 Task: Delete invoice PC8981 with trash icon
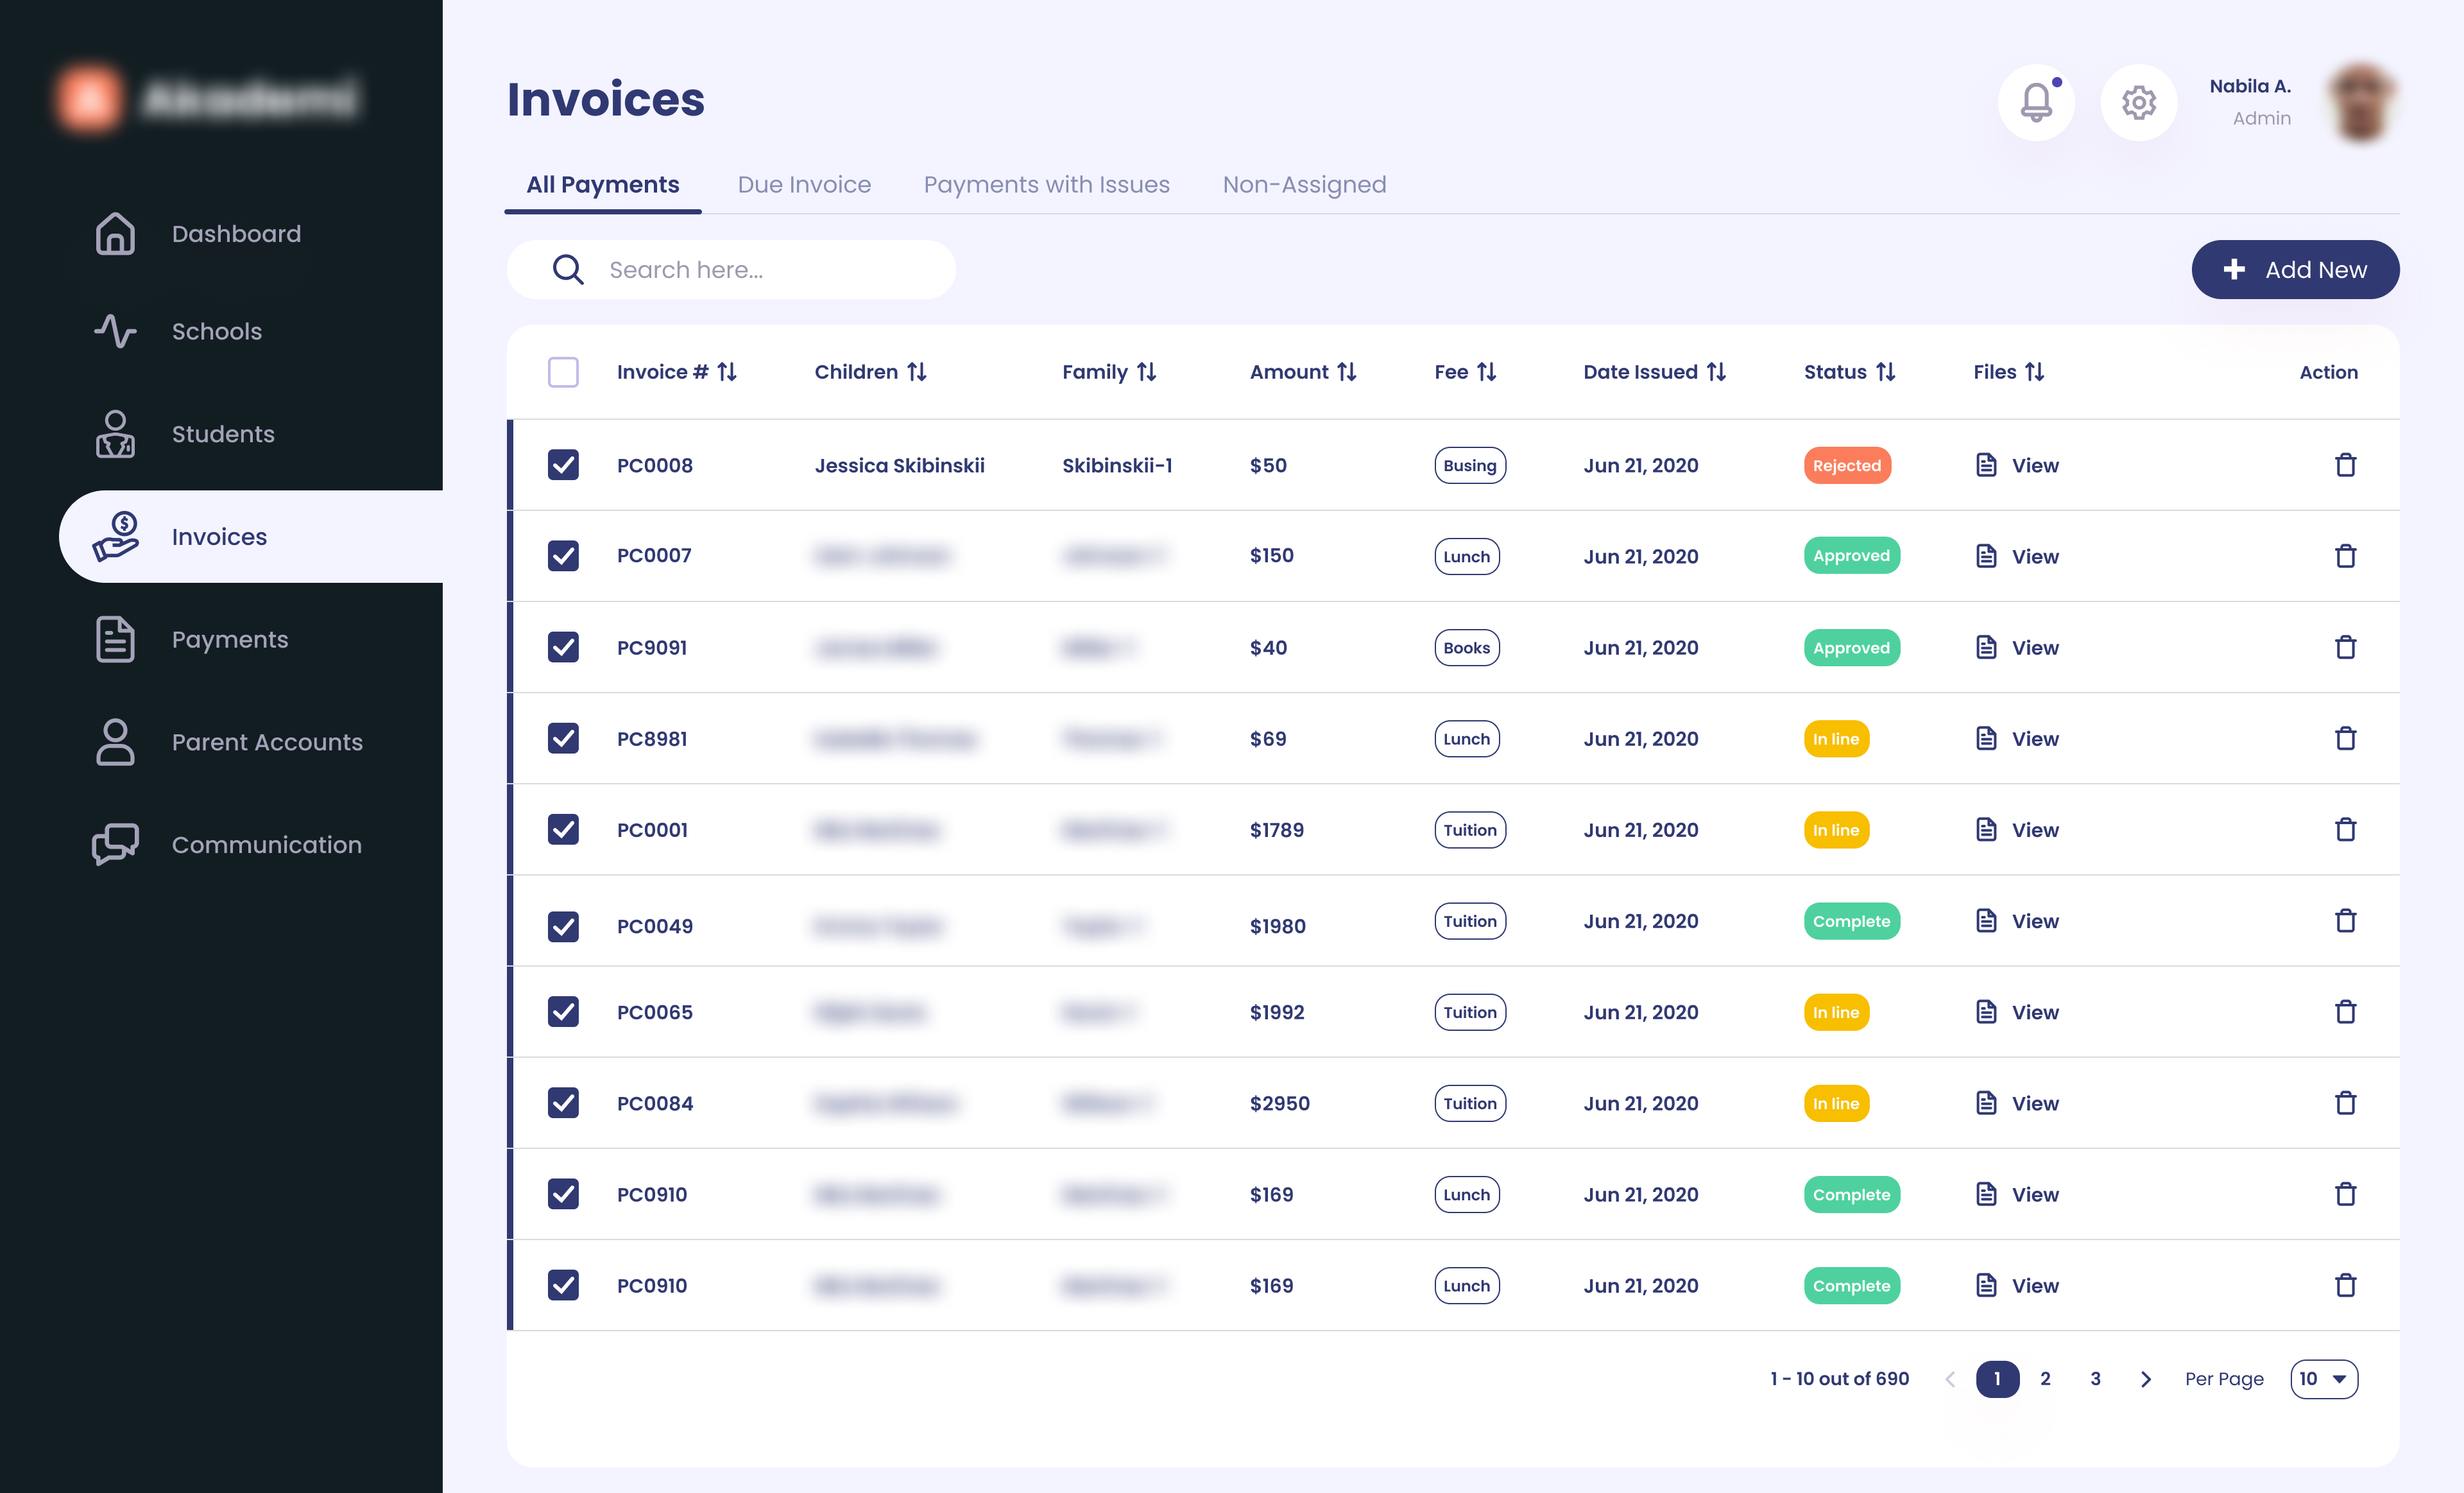[2345, 738]
